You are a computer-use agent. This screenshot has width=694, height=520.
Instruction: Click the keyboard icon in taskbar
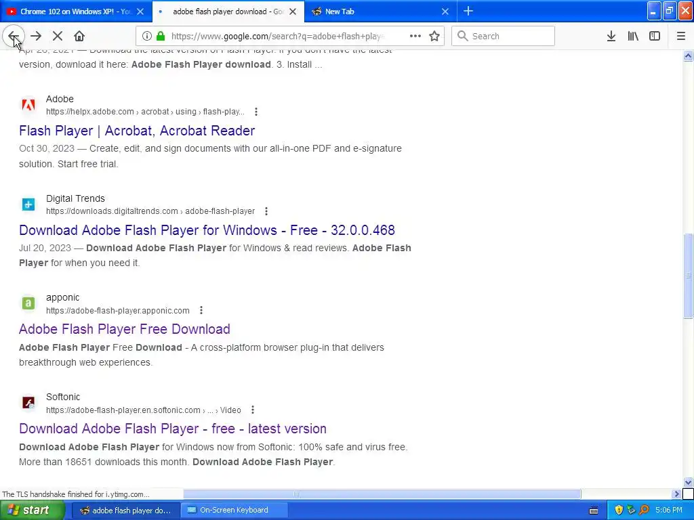pyautogui.click(x=594, y=511)
